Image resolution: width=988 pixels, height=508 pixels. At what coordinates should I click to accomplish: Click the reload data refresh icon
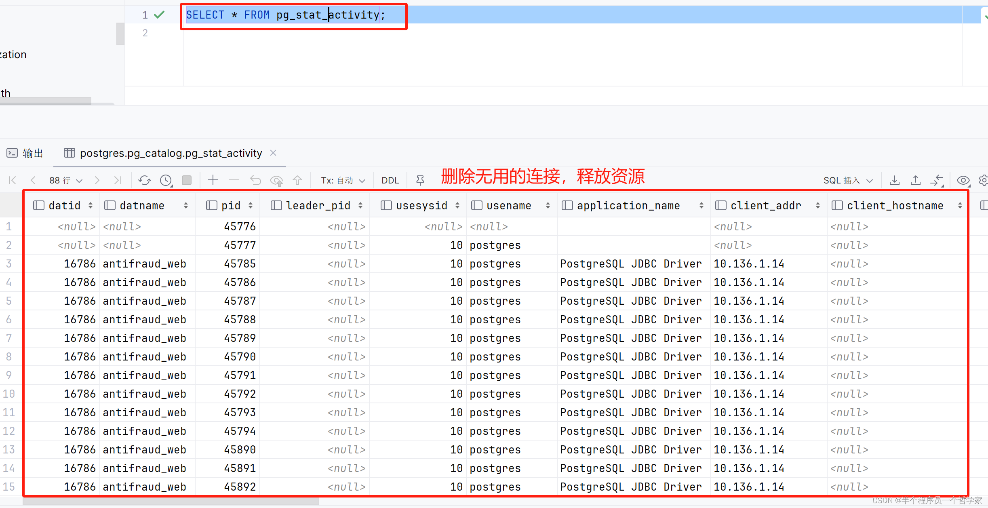144,180
